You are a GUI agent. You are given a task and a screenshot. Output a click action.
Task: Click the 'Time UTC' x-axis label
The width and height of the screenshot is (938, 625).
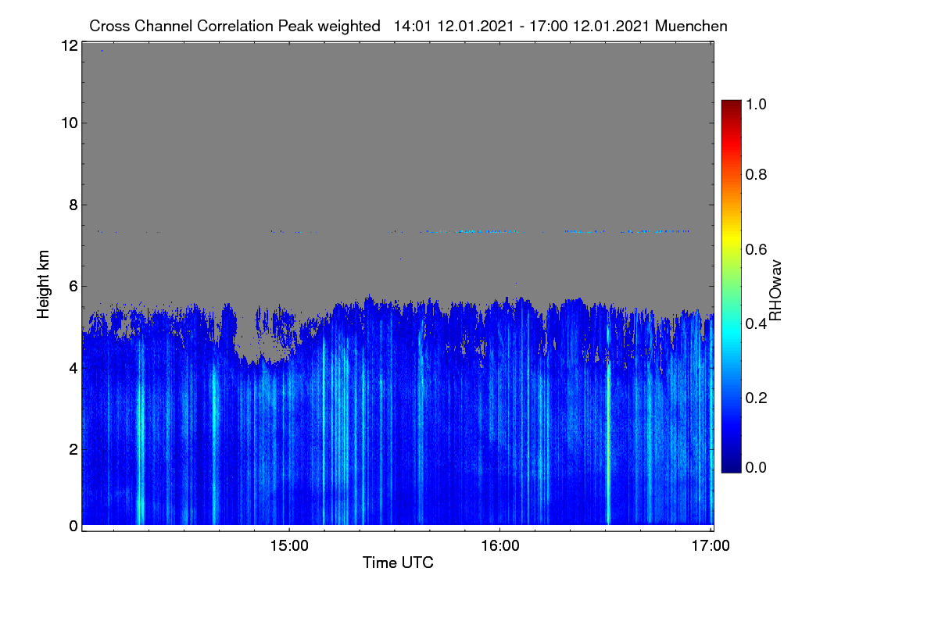398,562
